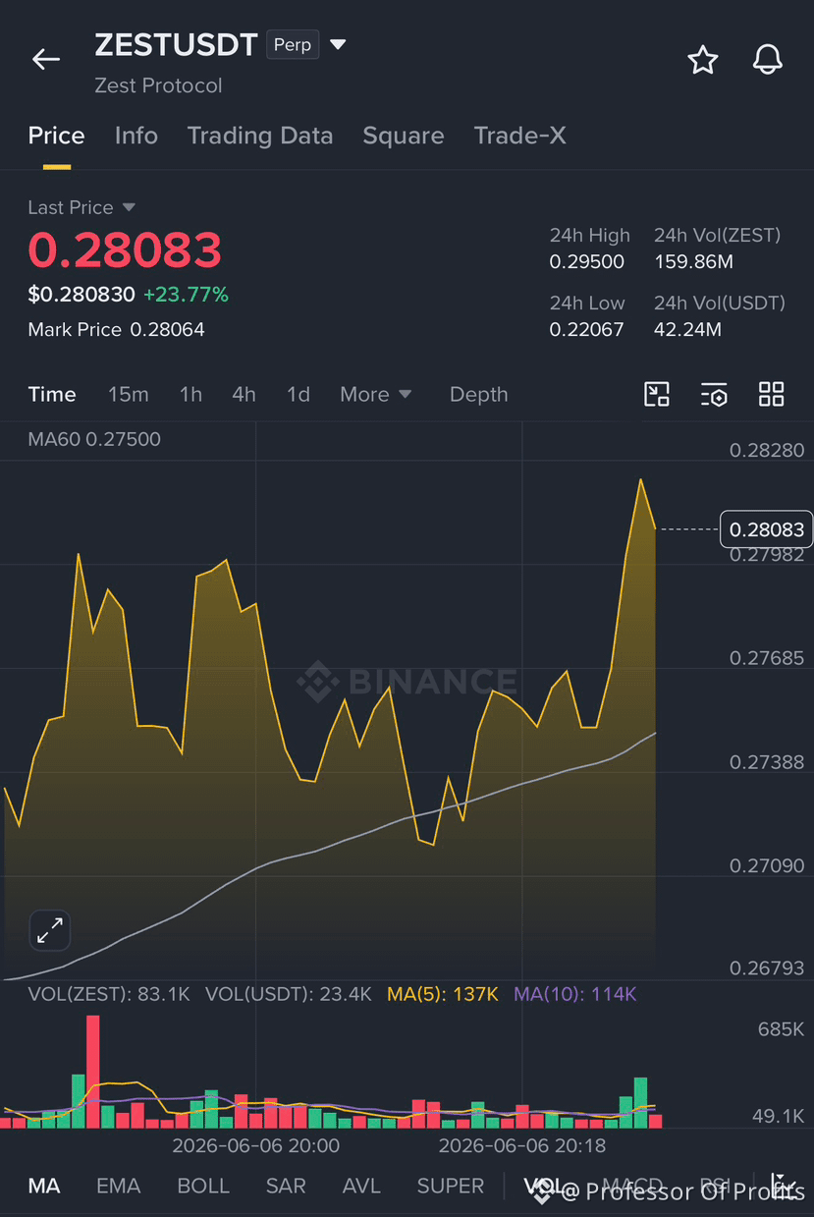814x1217 pixels.
Task: Open the Square tab
Action: [404, 136]
